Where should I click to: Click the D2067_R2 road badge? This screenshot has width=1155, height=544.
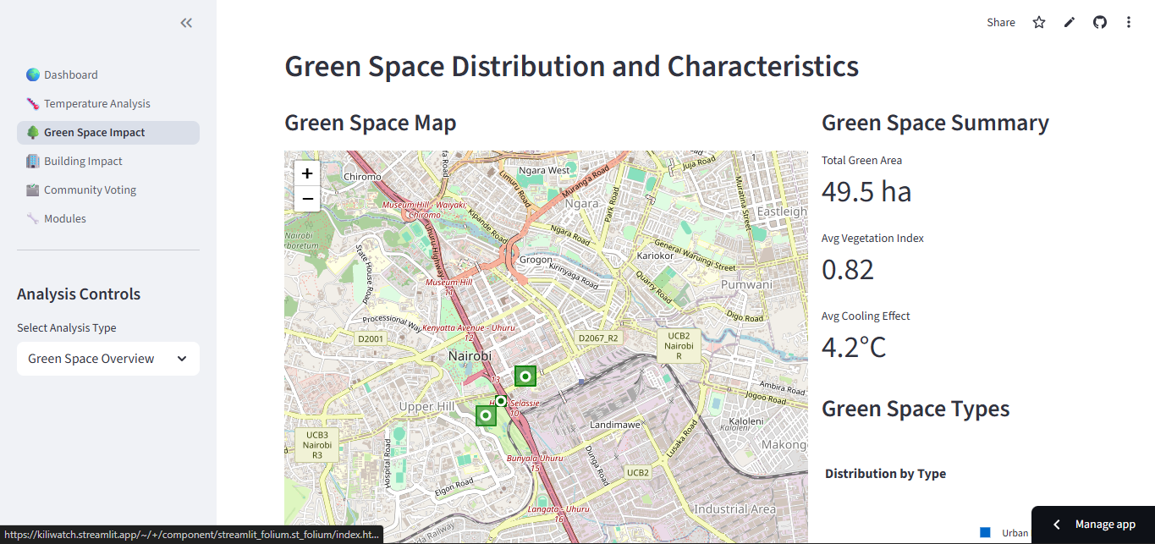tap(598, 338)
